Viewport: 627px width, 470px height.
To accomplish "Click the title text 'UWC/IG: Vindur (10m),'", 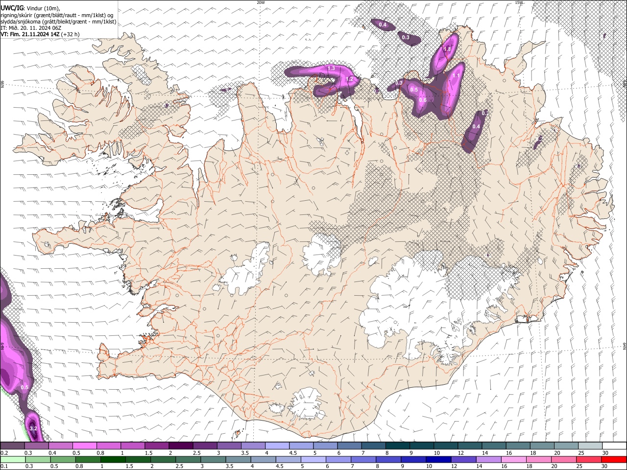I will coord(30,8).
